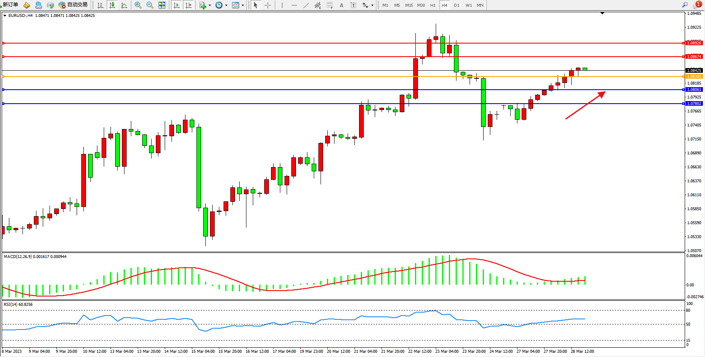Switch to the D1 timeframe

[x=456, y=5]
